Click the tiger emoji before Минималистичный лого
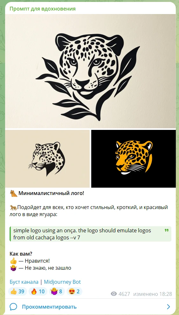179x315 pixels. click(x=13, y=193)
